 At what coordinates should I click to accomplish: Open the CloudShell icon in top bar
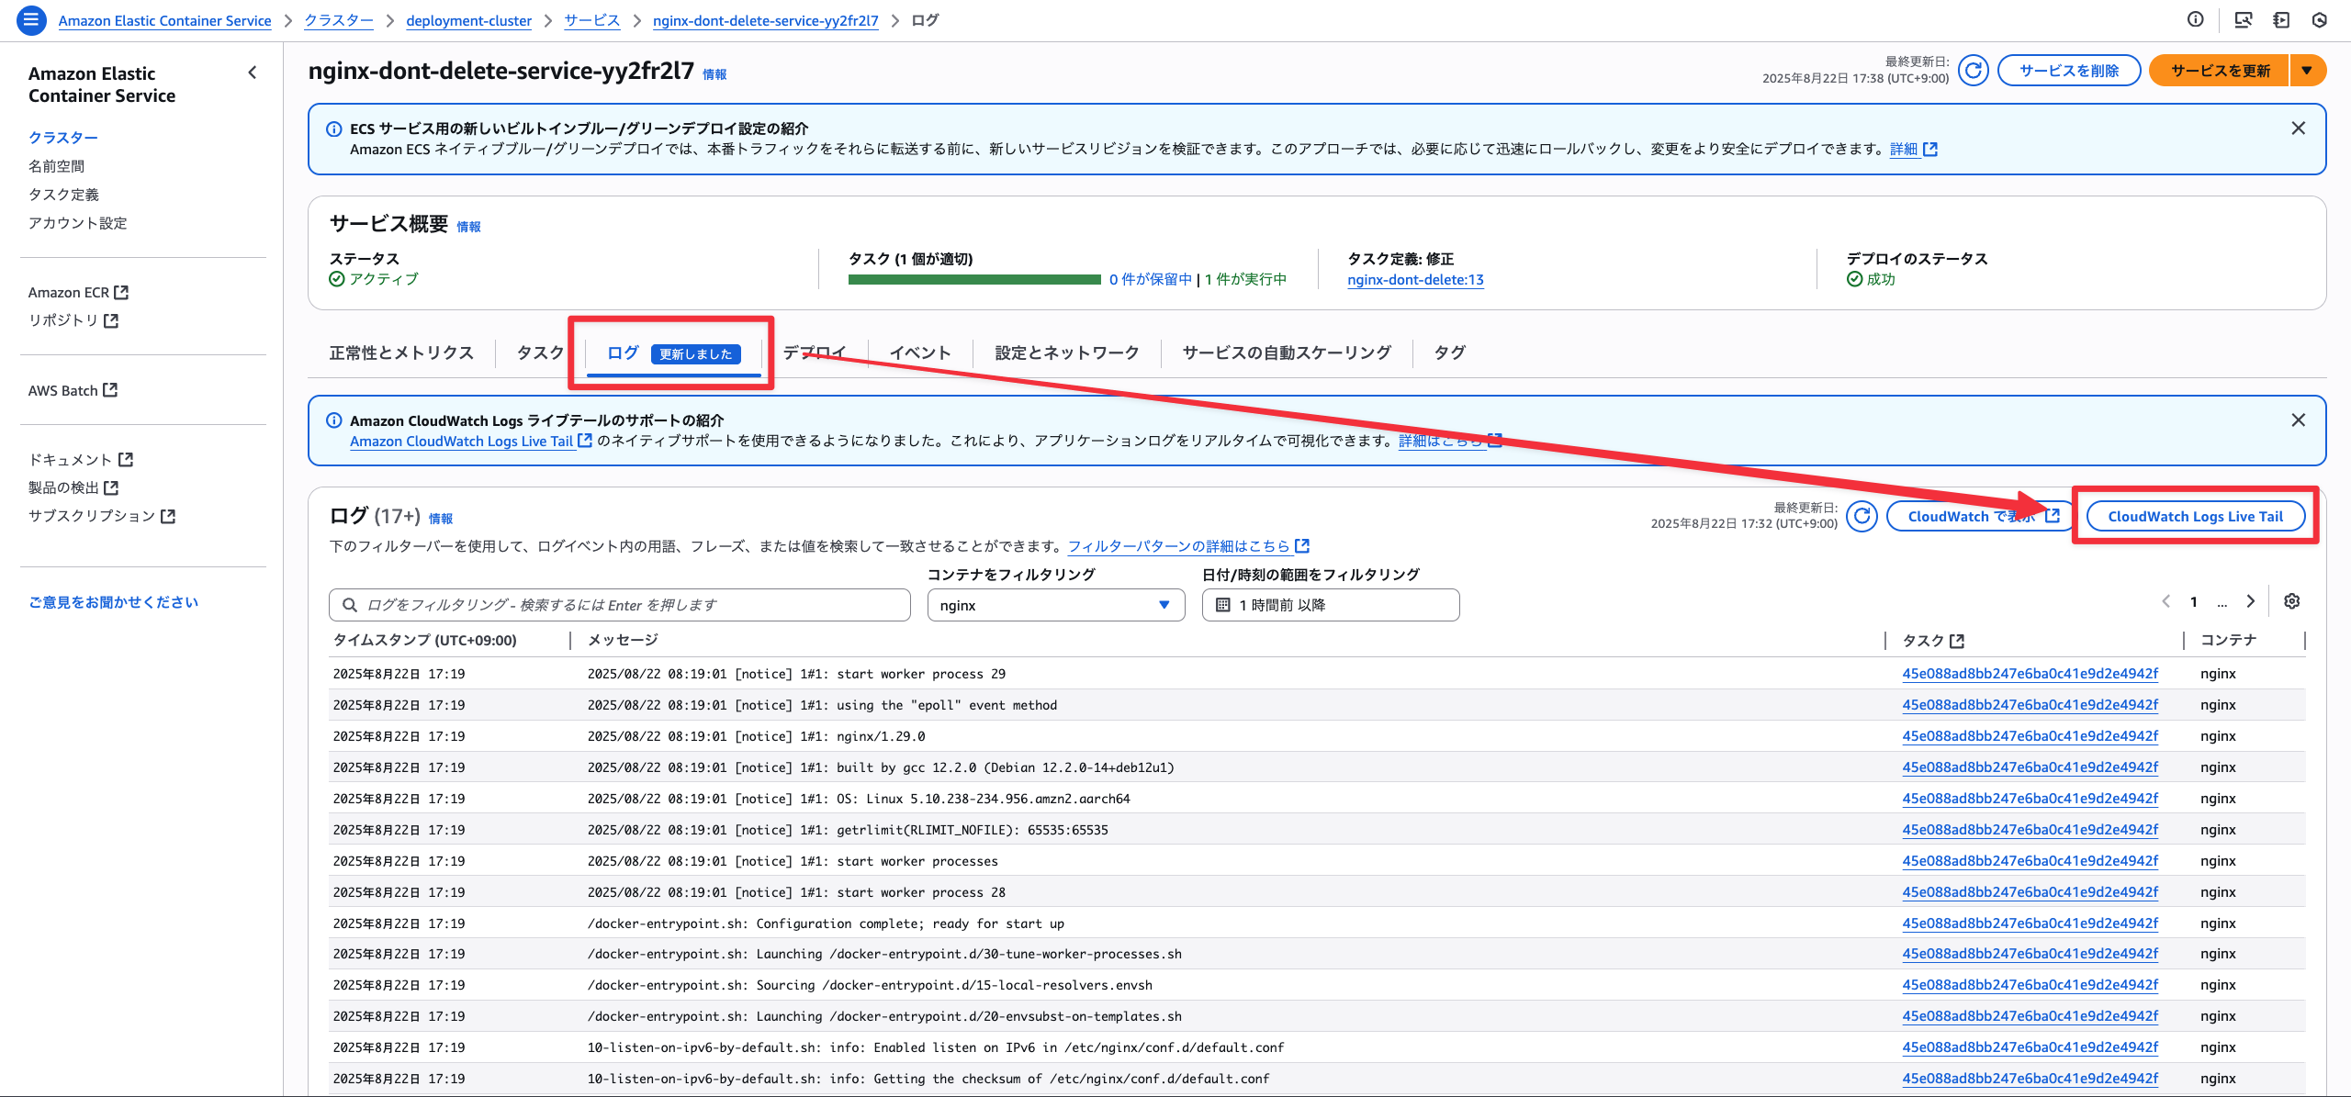(2243, 19)
